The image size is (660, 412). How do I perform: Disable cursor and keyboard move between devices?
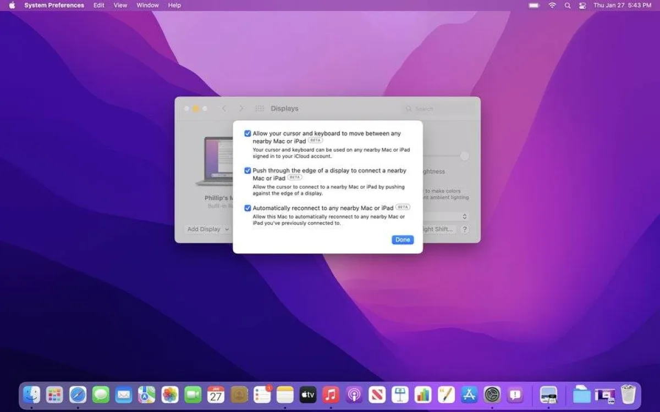pos(248,133)
